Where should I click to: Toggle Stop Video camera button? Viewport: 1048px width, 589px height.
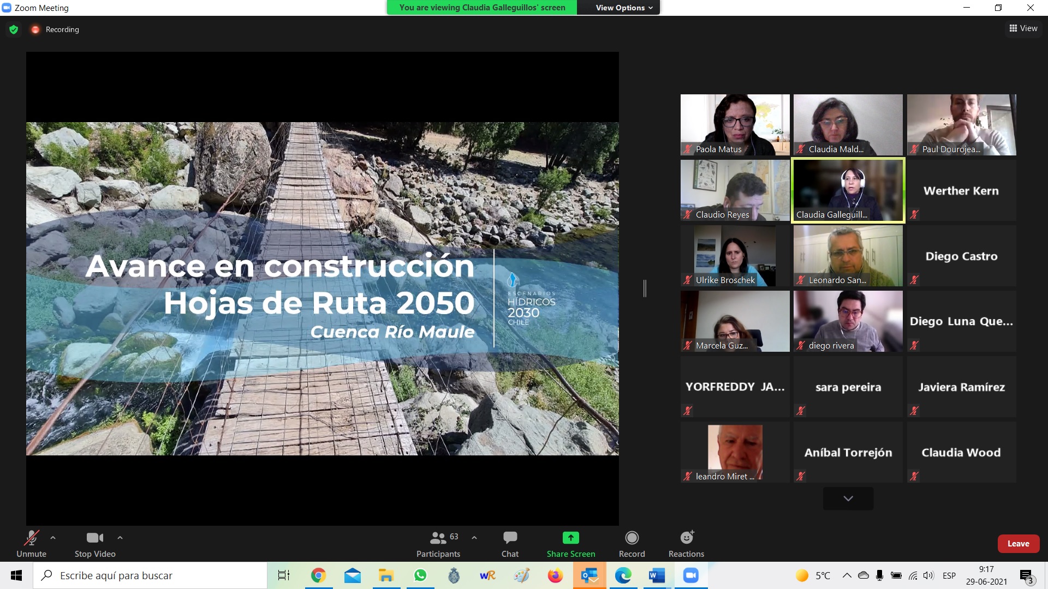pyautogui.click(x=94, y=538)
